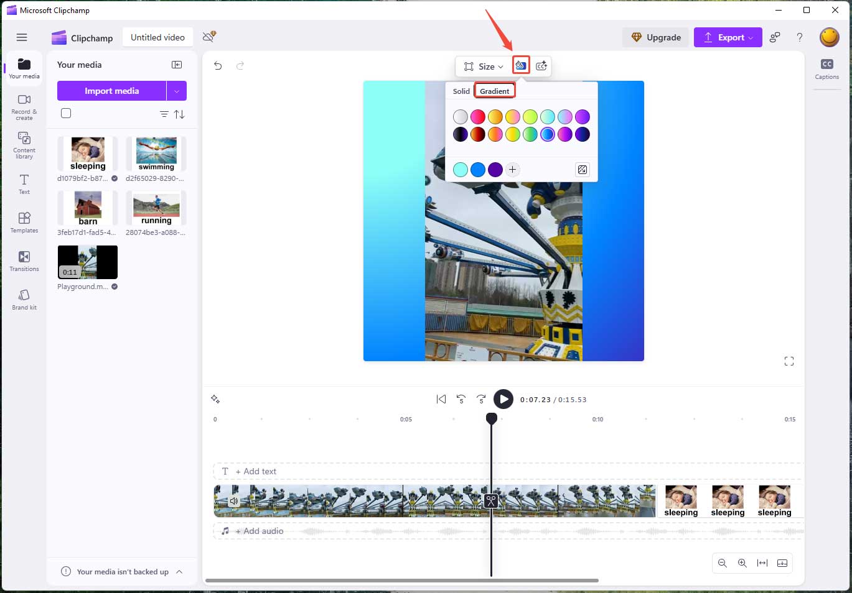Open the Brand kit panel

[24, 300]
